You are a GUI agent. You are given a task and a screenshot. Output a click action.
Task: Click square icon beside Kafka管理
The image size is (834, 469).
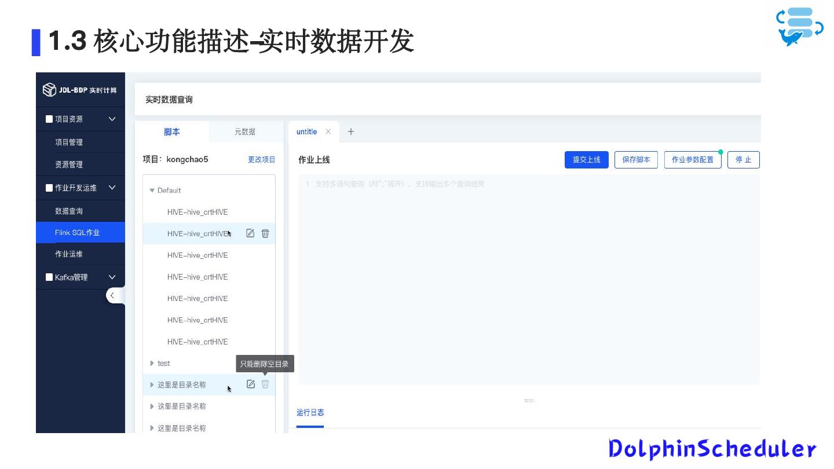[49, 277]
